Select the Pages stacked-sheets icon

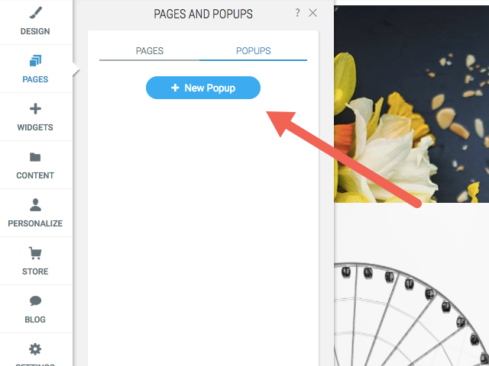coord(35,61)
